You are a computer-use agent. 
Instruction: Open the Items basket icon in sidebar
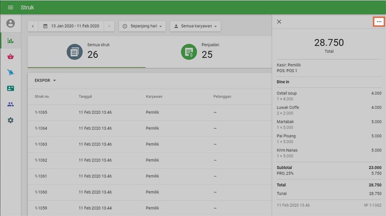point(10,56)
